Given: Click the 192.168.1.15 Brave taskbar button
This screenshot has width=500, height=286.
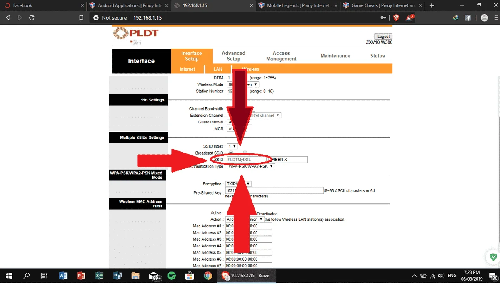Looking at the screenshot, I should point(246,275).
